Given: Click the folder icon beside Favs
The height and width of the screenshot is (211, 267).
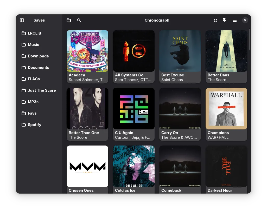Looking at the screenshot, I should click(x=24, y=113).
